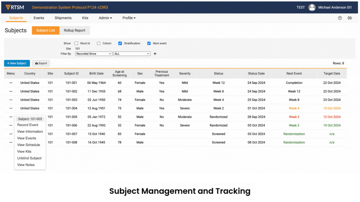Screen dimensions: 360x202
Task: Open the Recorded Since filter dropdown
Action: point(94,54)
